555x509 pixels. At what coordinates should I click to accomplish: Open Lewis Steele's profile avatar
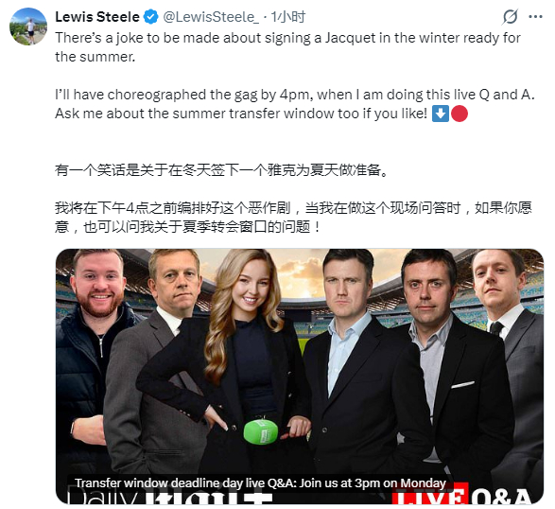pyautogui.click(x=28, y=26)
